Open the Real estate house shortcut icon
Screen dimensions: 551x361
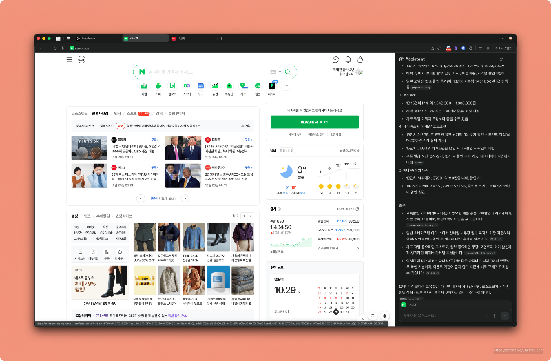point(229,86)
